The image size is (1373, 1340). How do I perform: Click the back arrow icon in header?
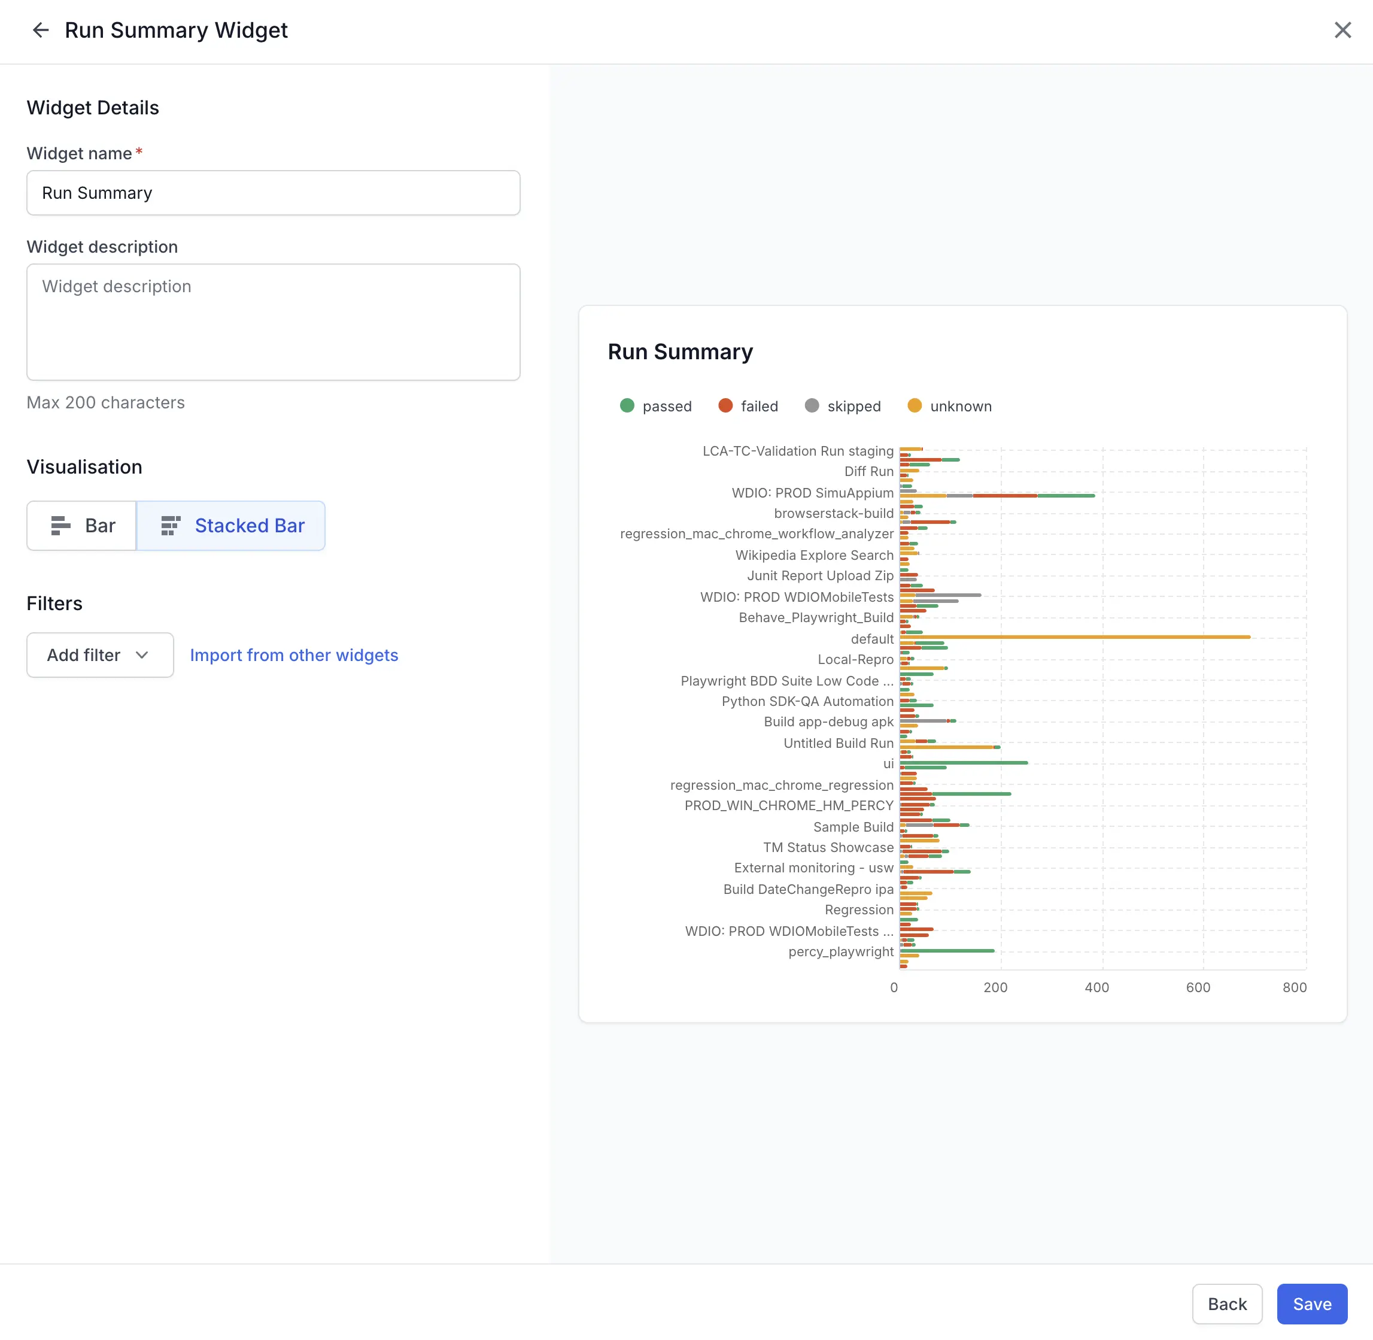pyautogui.click(x=41, y=31)
